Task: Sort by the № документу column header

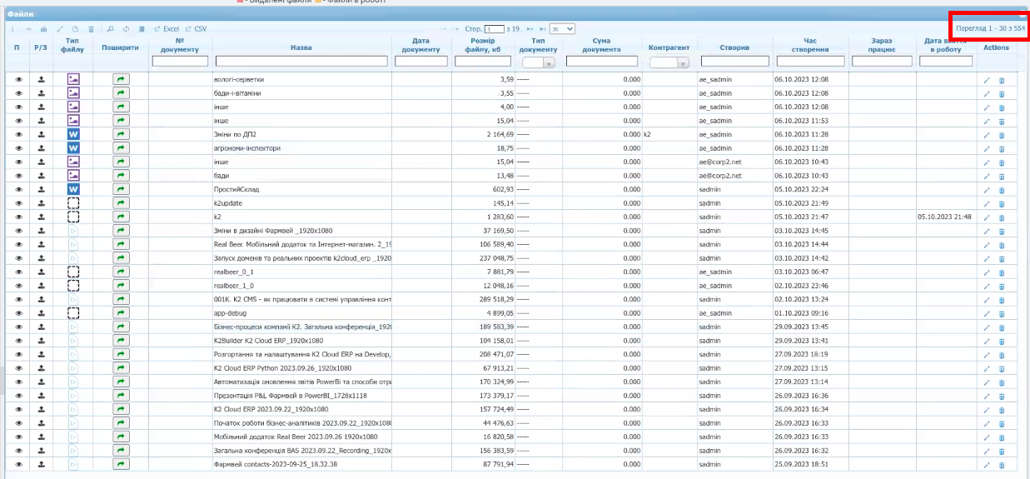Action: (x=180, y=46)
